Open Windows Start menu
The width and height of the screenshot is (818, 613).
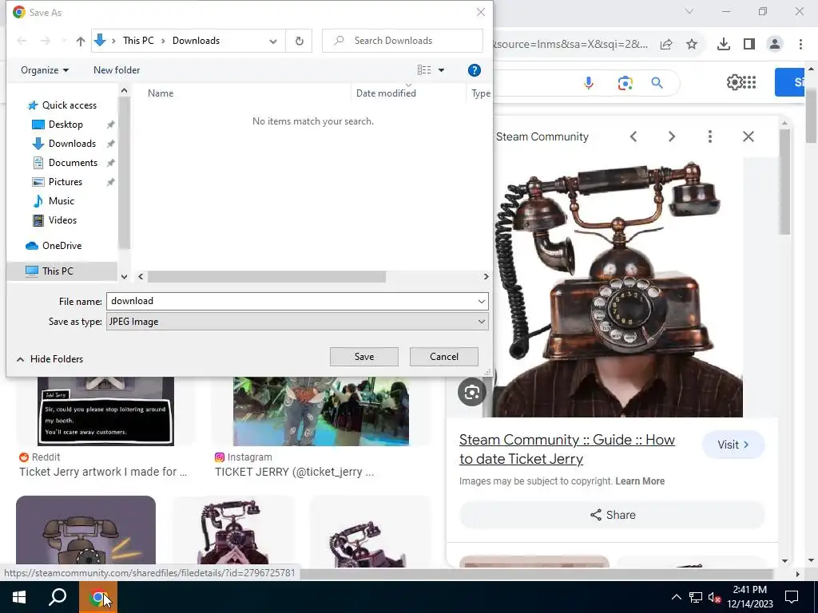(x=19, y=597)
